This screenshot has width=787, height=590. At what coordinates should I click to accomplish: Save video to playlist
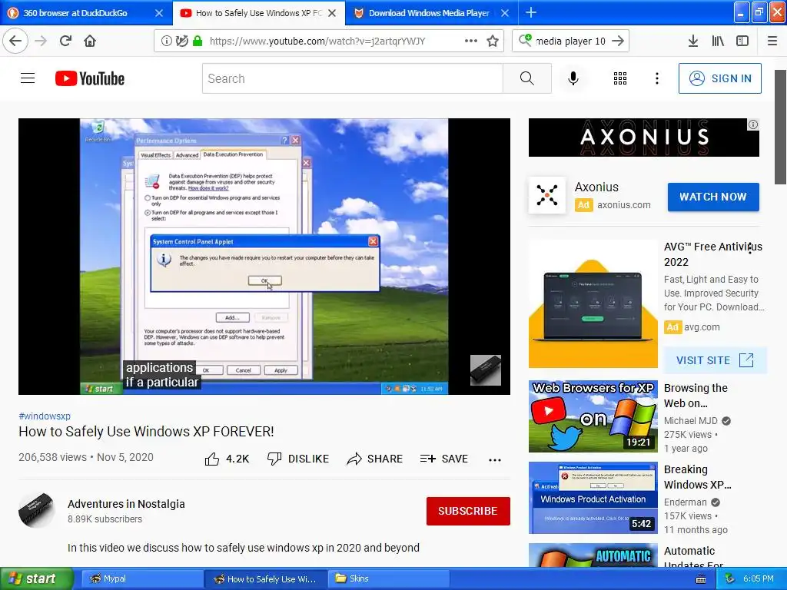point(444,459)
